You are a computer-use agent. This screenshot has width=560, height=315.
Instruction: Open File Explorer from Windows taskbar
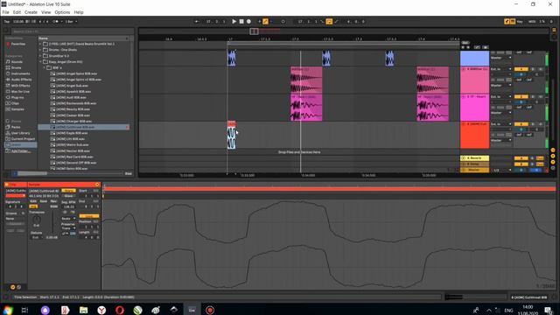tap(84, 310)
